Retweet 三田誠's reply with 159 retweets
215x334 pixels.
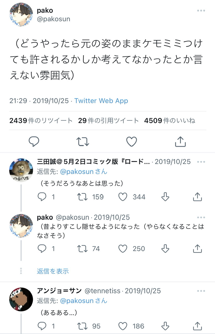pyautogui.click(x=82, y=197)
